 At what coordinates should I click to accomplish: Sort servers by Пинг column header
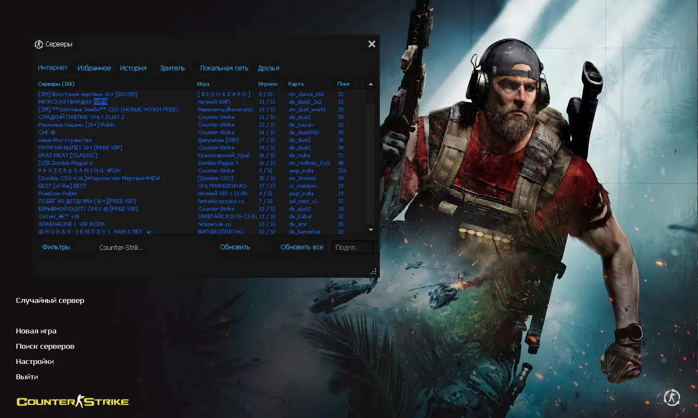344,84
